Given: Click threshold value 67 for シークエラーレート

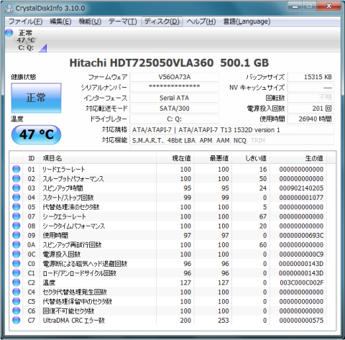Looking at the screenshot, I should [x=263, y=216].
